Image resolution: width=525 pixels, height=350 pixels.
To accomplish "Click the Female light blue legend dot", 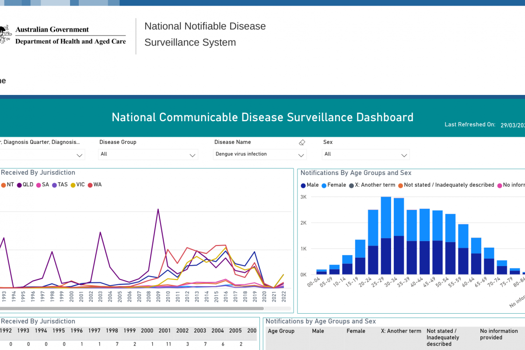I will point(324,185).
